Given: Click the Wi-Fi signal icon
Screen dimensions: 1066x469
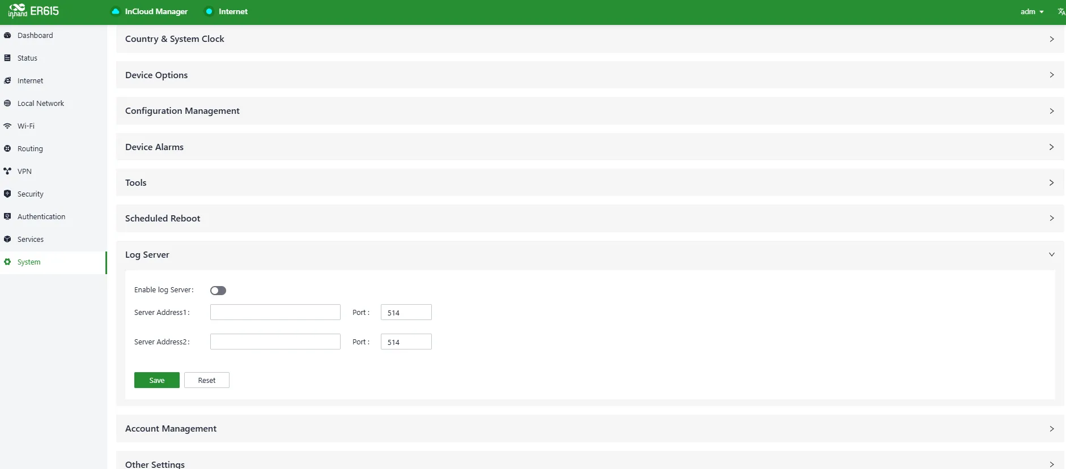Looking at the screenshot, I should (x=7, y=126).
